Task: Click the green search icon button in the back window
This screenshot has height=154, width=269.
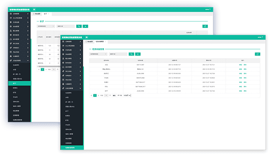Action: coord(79,26)
